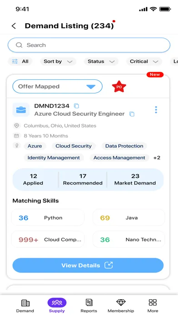Tap the Azure skill tag
The image size is (178, 317).
pos(35,146)
